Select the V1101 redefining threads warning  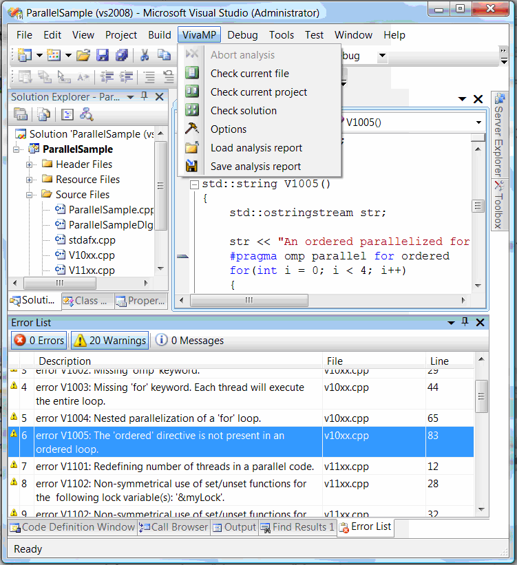241,467
